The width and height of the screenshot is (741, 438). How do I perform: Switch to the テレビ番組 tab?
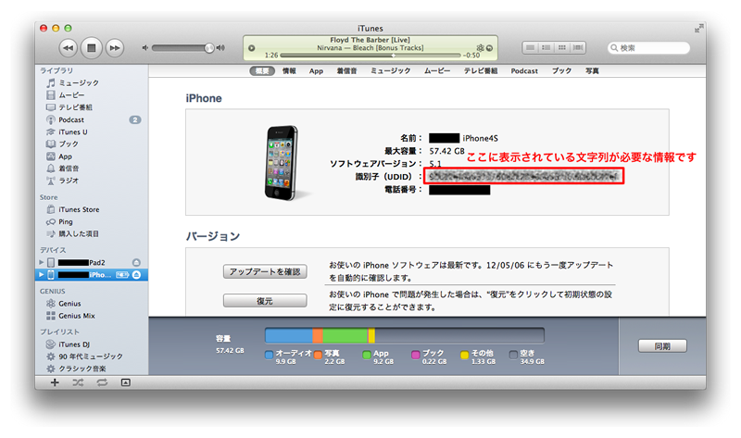[481, 71]
